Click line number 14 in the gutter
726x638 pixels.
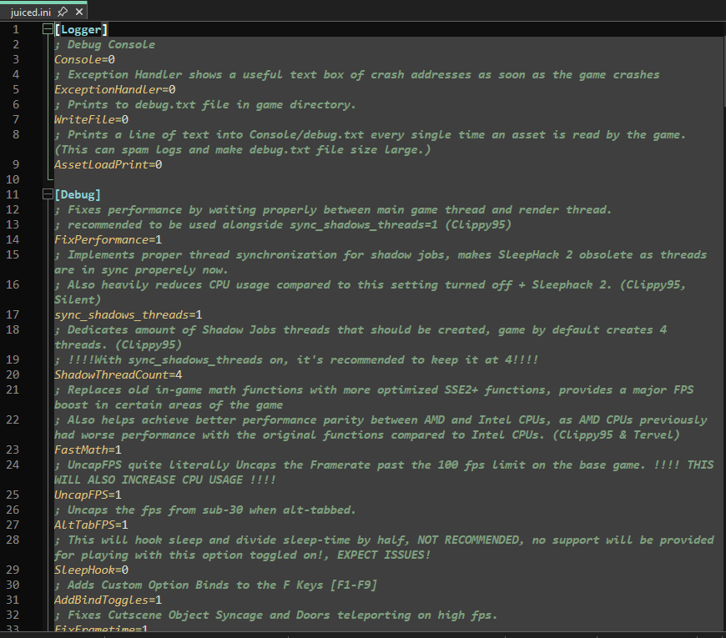[x=13, y=239]
